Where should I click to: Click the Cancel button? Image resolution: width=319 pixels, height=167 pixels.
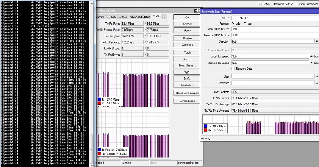pos(187,24)
